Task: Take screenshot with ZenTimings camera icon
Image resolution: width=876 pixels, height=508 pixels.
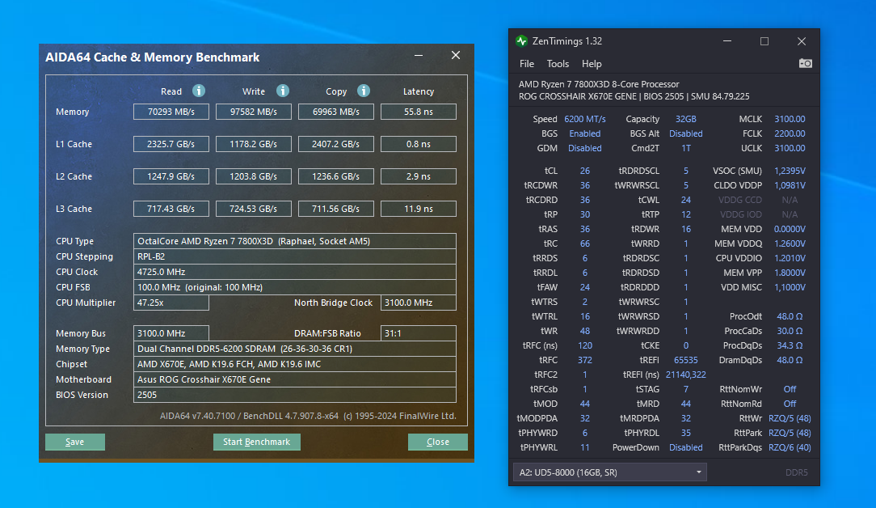Action: click(x=805, y=63)
